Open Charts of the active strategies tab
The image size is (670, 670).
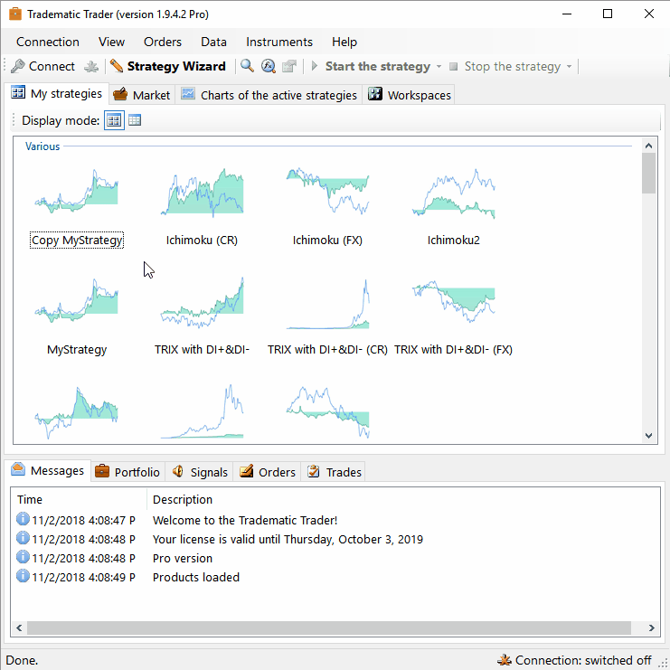click(269, 95)
